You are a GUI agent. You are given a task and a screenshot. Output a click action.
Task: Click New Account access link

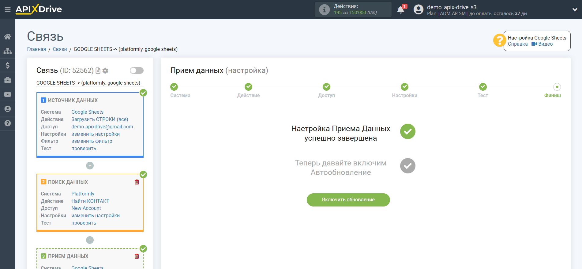click(x=86, y=208)
